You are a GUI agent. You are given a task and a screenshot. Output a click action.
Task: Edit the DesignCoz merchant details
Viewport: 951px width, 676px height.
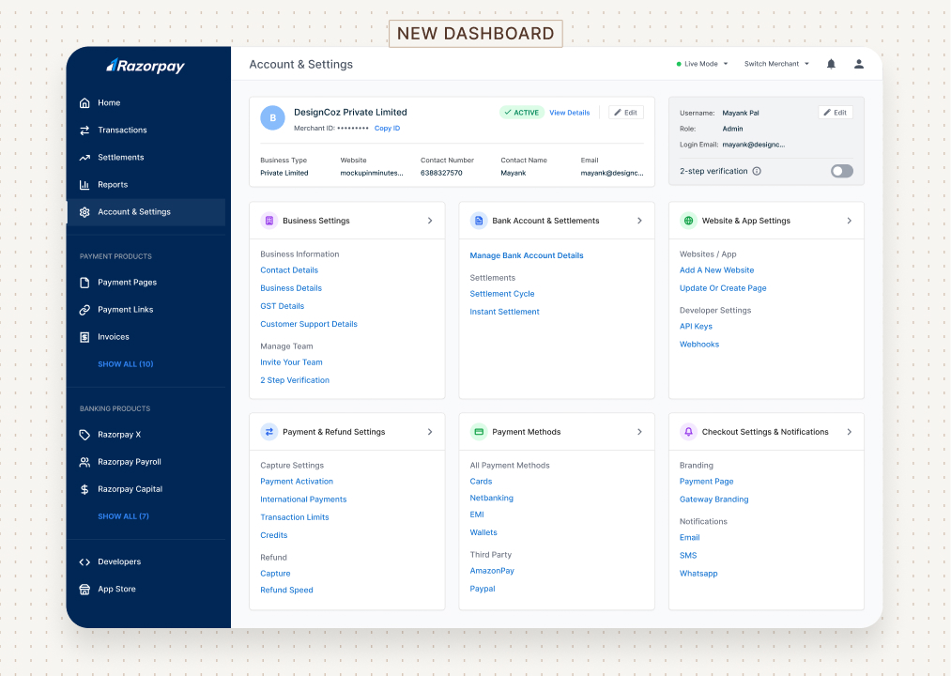tap(626, 113)
